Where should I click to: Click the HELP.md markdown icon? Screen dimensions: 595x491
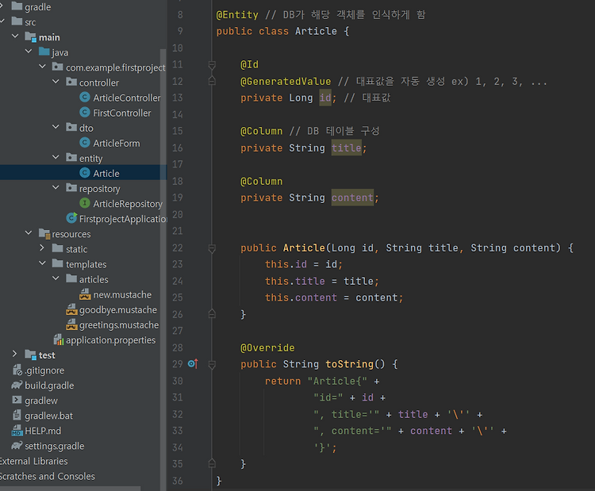[17, 431]
